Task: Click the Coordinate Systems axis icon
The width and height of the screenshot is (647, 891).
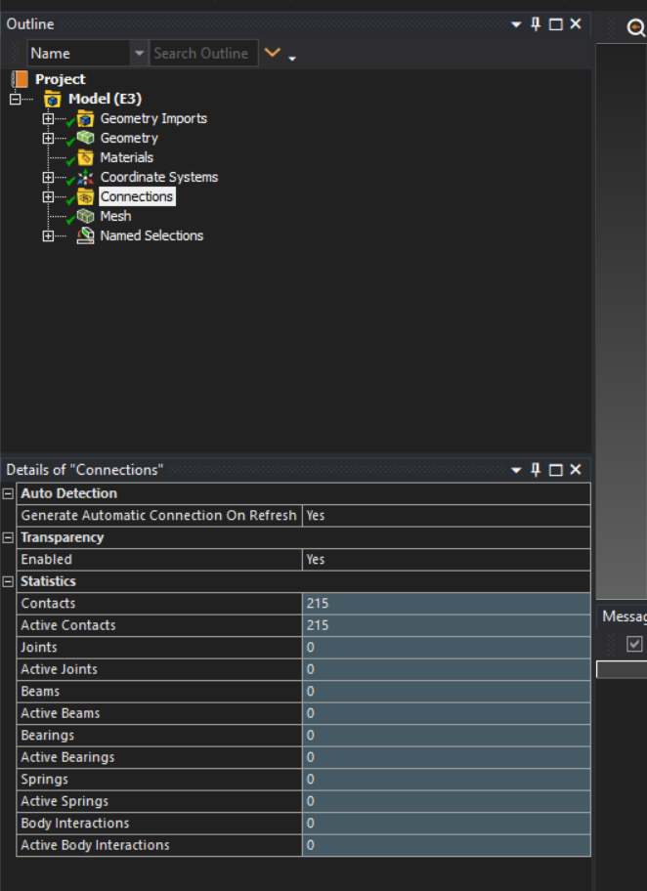Action: click(x=86, y=177)
